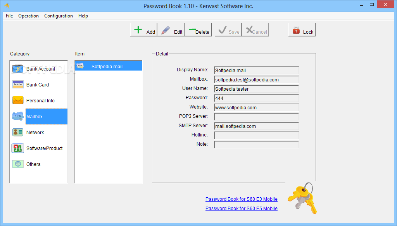Viewport: 397px width, 226px height.
Task: Click the green plus Add icon
Action: (138, 29)
